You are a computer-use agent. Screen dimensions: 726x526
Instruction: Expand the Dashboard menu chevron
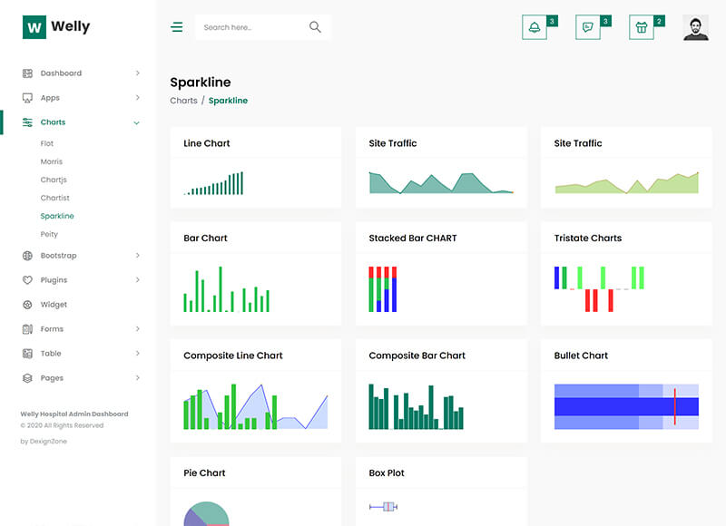(138, 73)
